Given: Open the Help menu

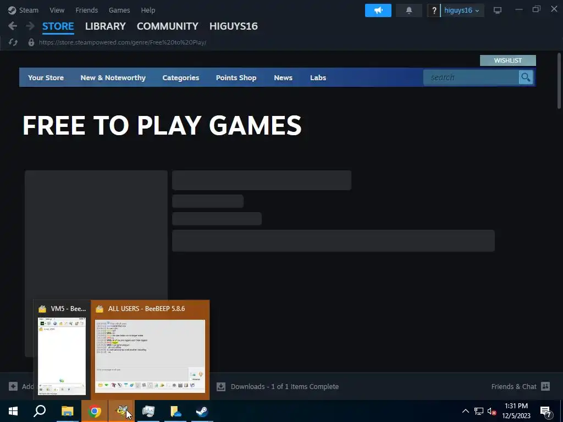Looking at the screenshot, I should (148, 10).
